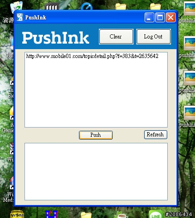Focus the URL text input area
195x218 pixels.
(x=96, y=90)
